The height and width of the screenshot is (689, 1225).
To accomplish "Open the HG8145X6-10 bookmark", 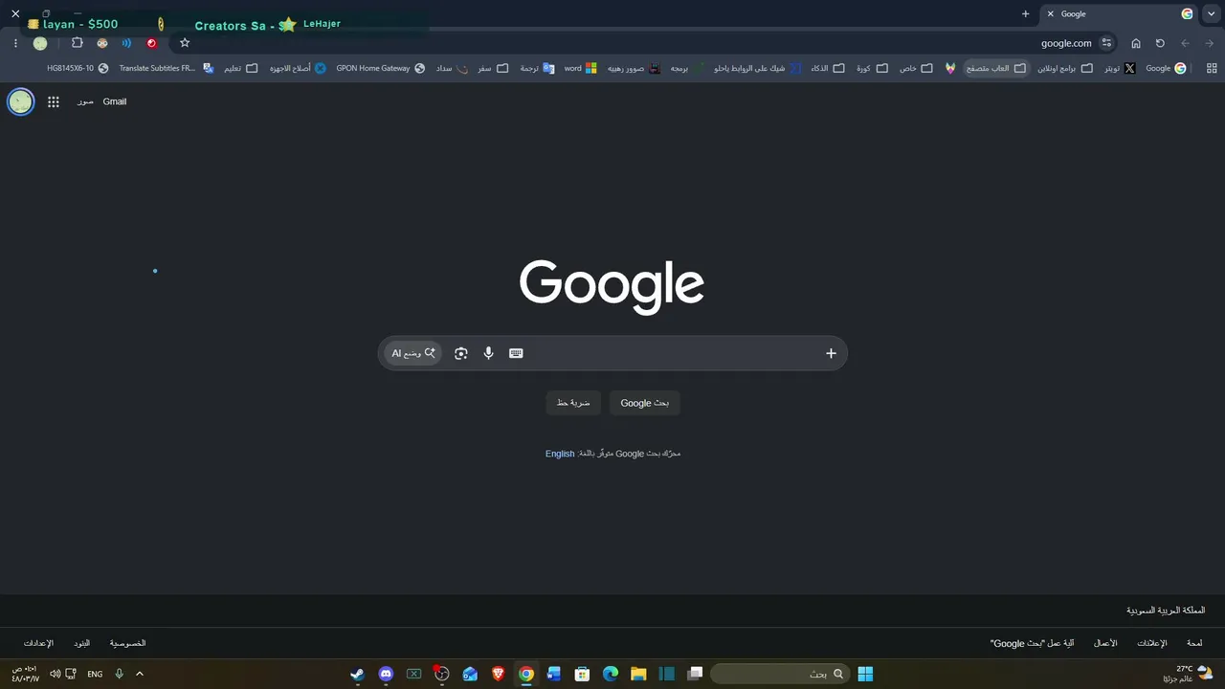I will point(78,69).
